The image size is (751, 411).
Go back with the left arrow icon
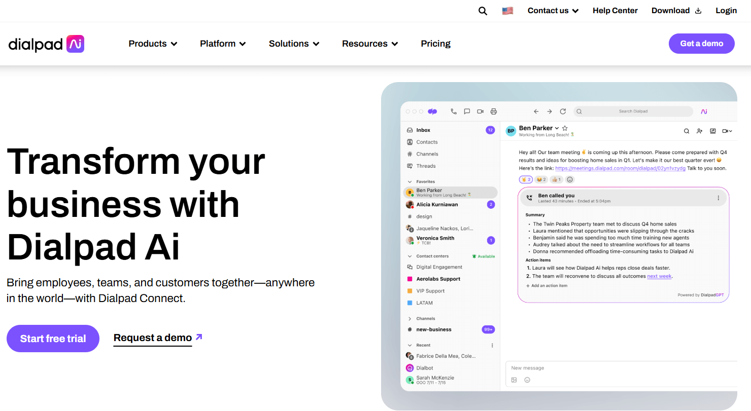pos(536,111)
